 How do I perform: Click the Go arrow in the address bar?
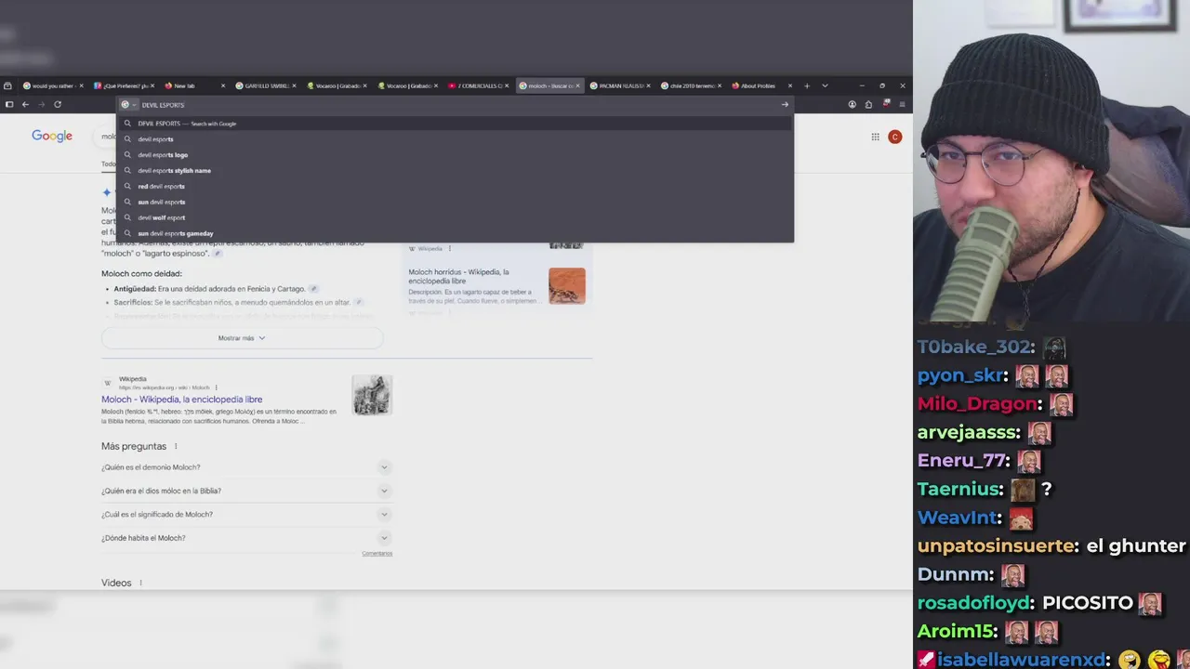(x=785, y=104)
